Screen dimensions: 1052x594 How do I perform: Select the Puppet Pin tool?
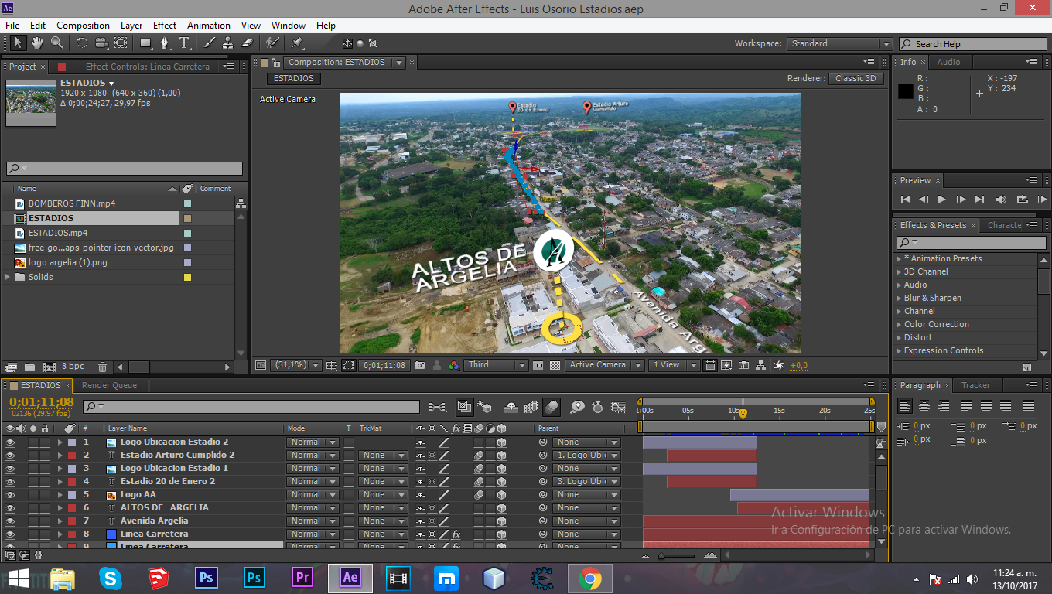click(298, 43)
